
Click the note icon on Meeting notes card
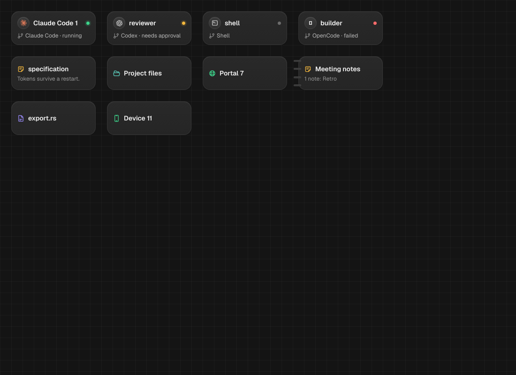pos(308,69)
